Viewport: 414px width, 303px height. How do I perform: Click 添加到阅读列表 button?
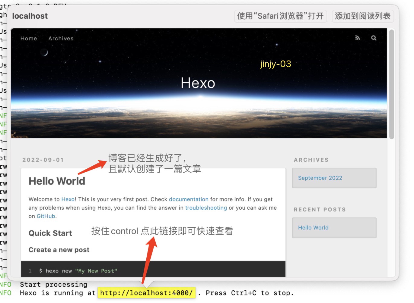click(363, 16)
